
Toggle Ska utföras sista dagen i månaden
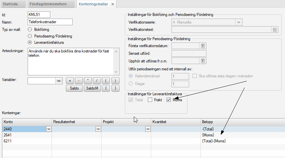coord(194,76)
